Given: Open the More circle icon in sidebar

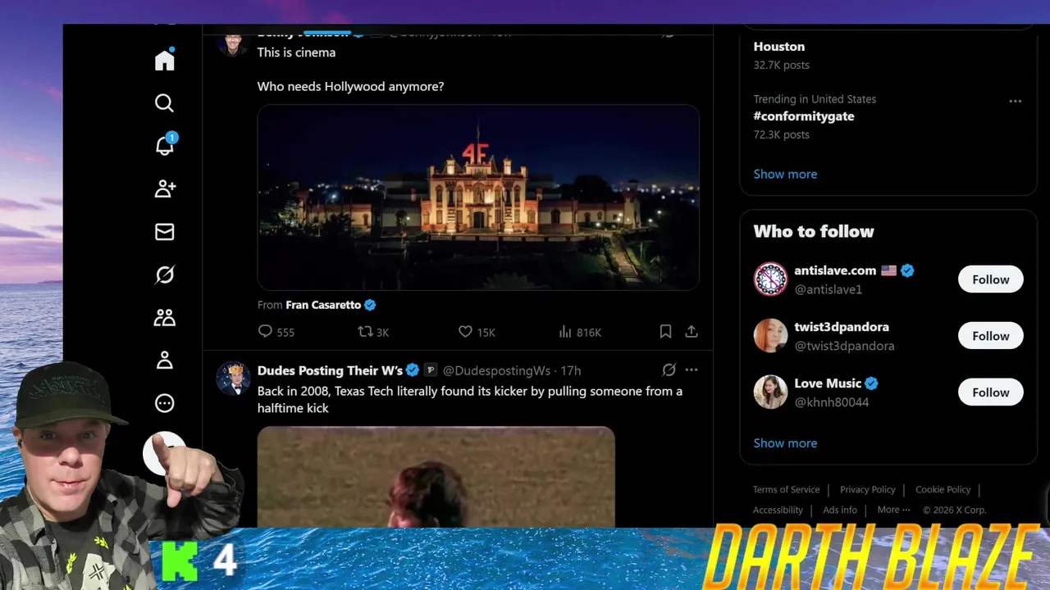Looking at the screenshot, I should (x=165, y=403).
